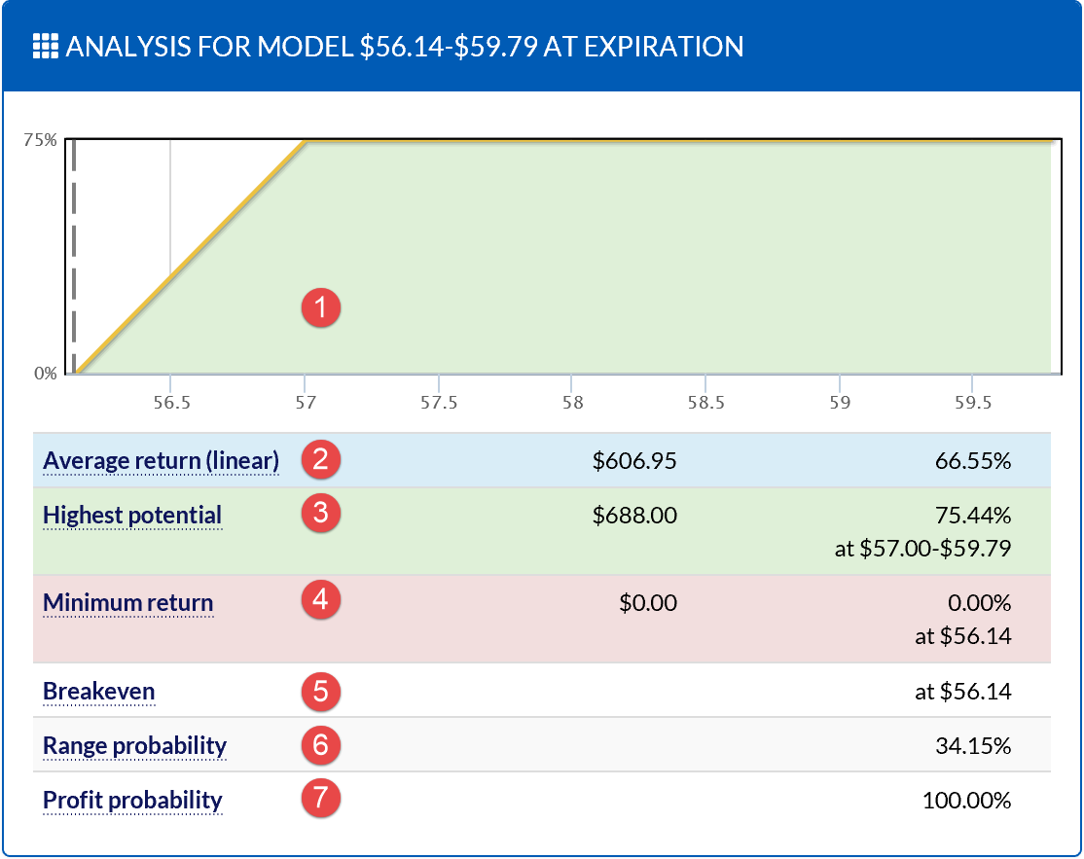Open the Range probability definition

[136, 745]
